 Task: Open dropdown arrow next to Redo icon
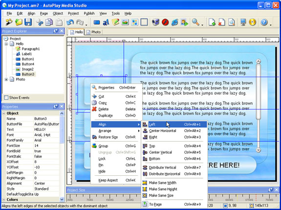pyautogui.click(x=86, y=25)
